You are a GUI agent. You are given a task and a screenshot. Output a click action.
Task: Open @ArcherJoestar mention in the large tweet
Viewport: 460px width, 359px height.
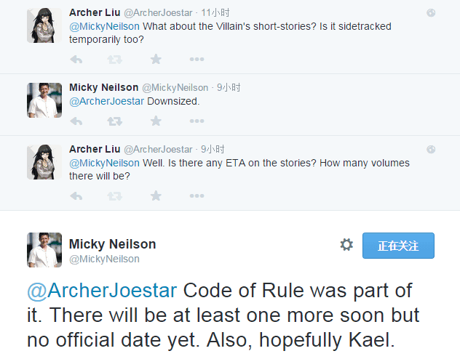pyautogui.click(x=102, y=291)
